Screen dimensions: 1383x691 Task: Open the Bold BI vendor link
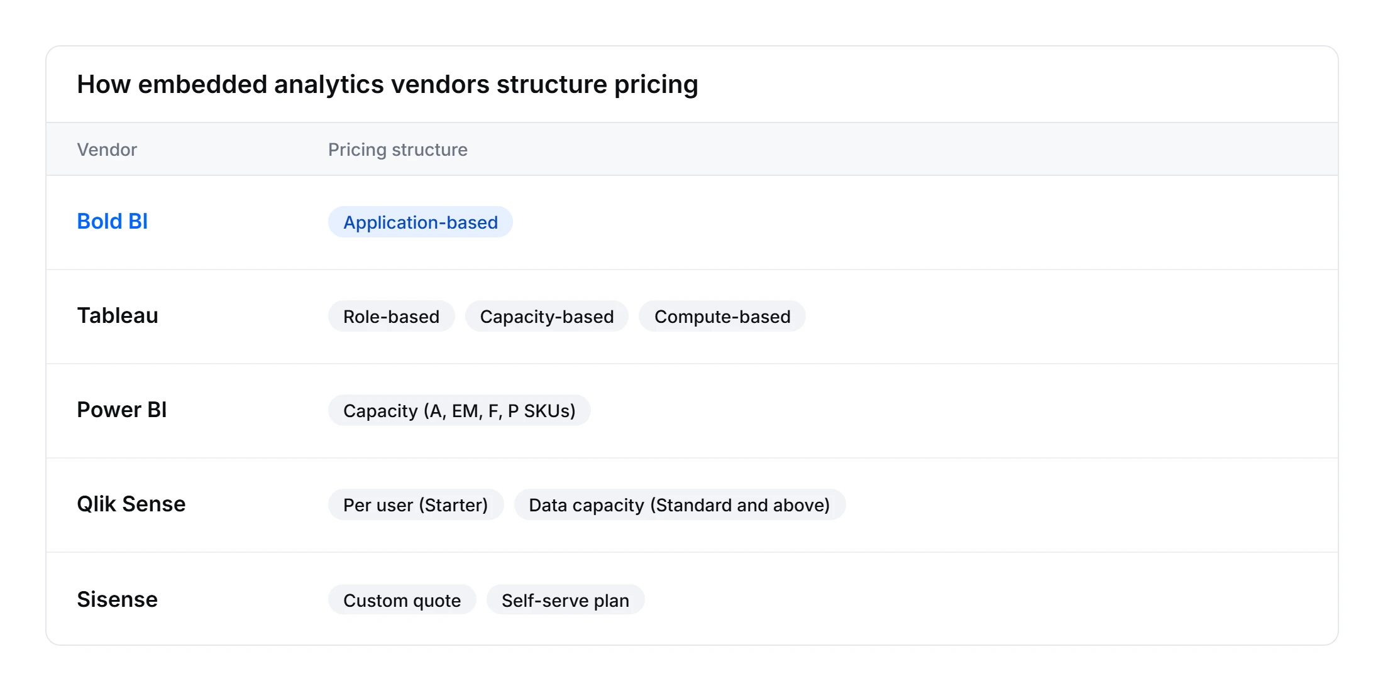(113, 222)
